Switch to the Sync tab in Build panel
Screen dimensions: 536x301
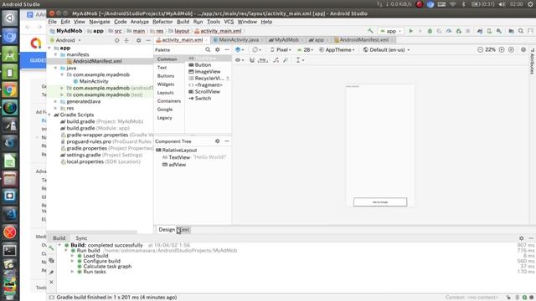[x=81, y=238]
